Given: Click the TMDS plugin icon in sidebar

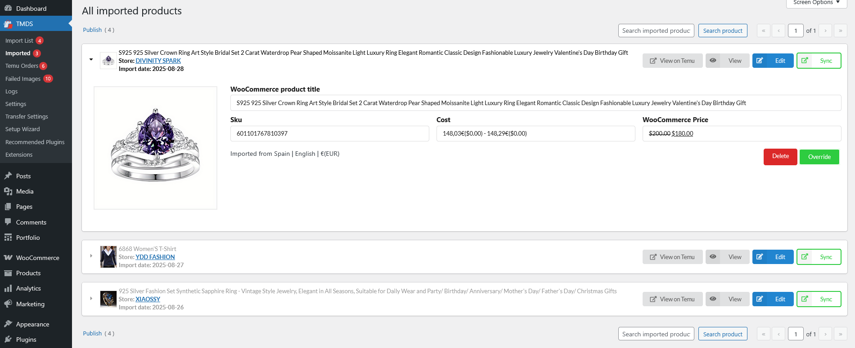Looking at the screenshot, I should click(8, 24).
